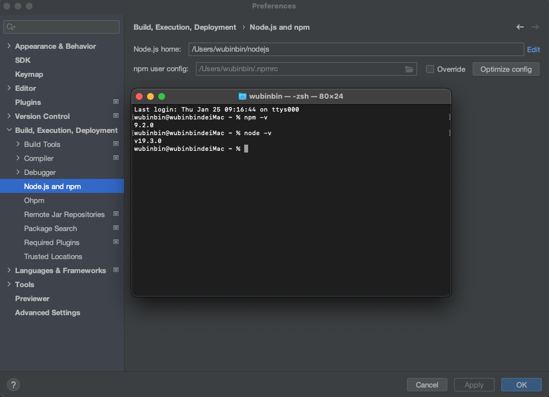
Task: Collapse Build, Execution, Deployment section
Action: click(9, 130)
